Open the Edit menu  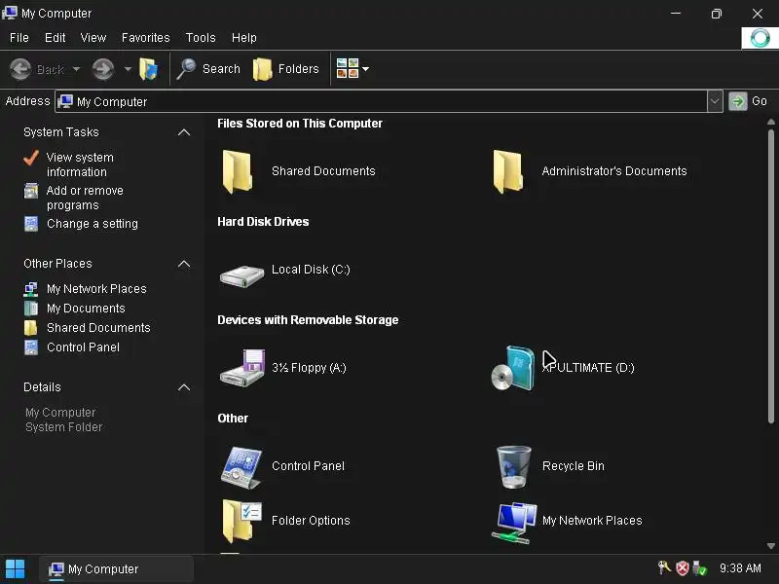pos(55,38)
